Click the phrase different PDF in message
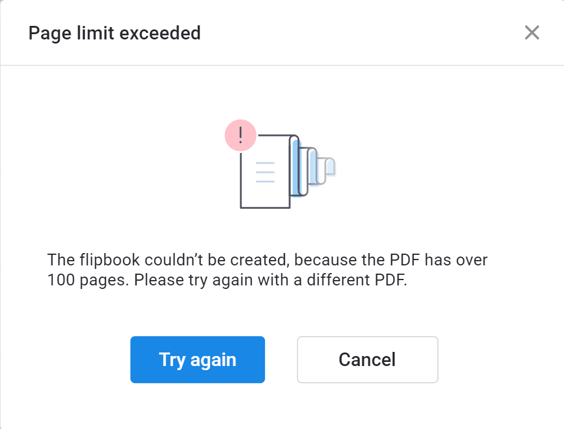This screenshot has width=564, height=429. [356, 280]
